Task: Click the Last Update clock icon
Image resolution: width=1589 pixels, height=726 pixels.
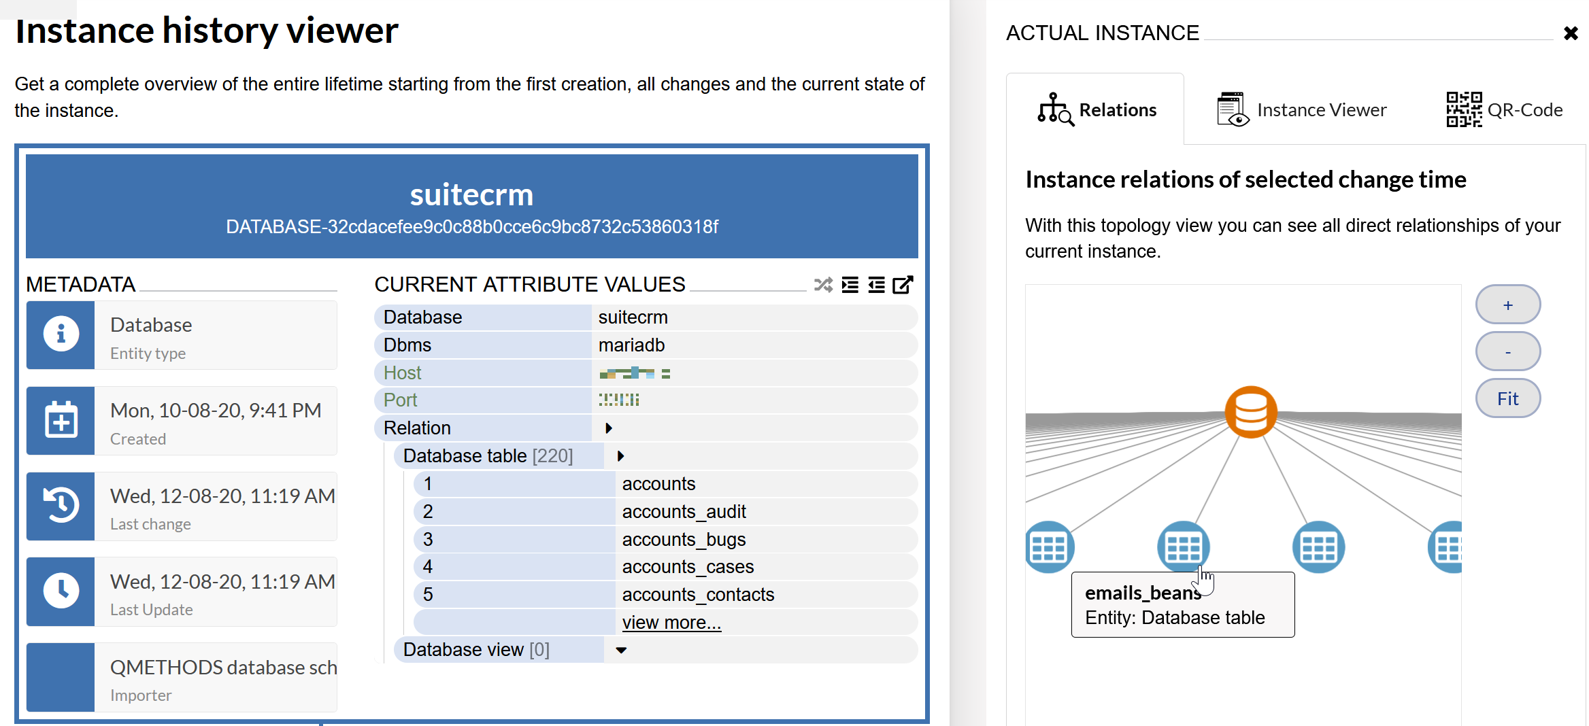Action: (x=61, y=591)
